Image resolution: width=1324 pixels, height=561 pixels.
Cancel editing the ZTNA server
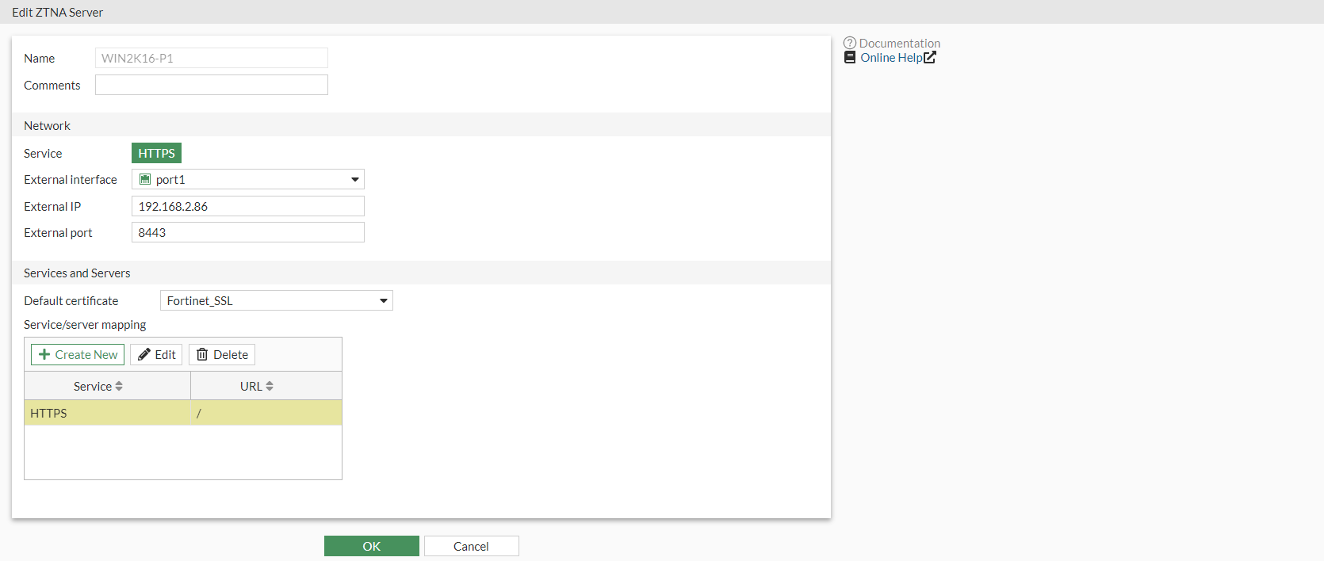471,546
